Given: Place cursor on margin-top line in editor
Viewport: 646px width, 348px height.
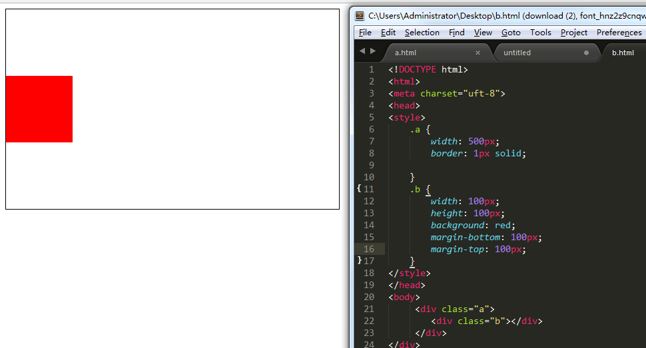Looking at the screenshot, I should click(x=478, y=249).
